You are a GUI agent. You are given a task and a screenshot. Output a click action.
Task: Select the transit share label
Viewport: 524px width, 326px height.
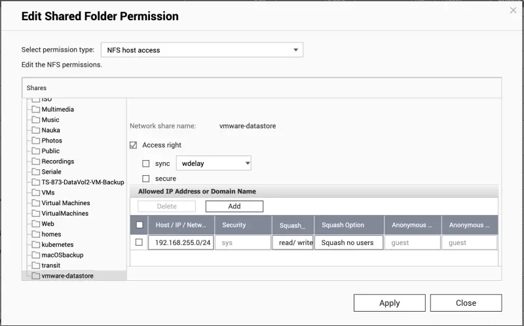[51, 265]
